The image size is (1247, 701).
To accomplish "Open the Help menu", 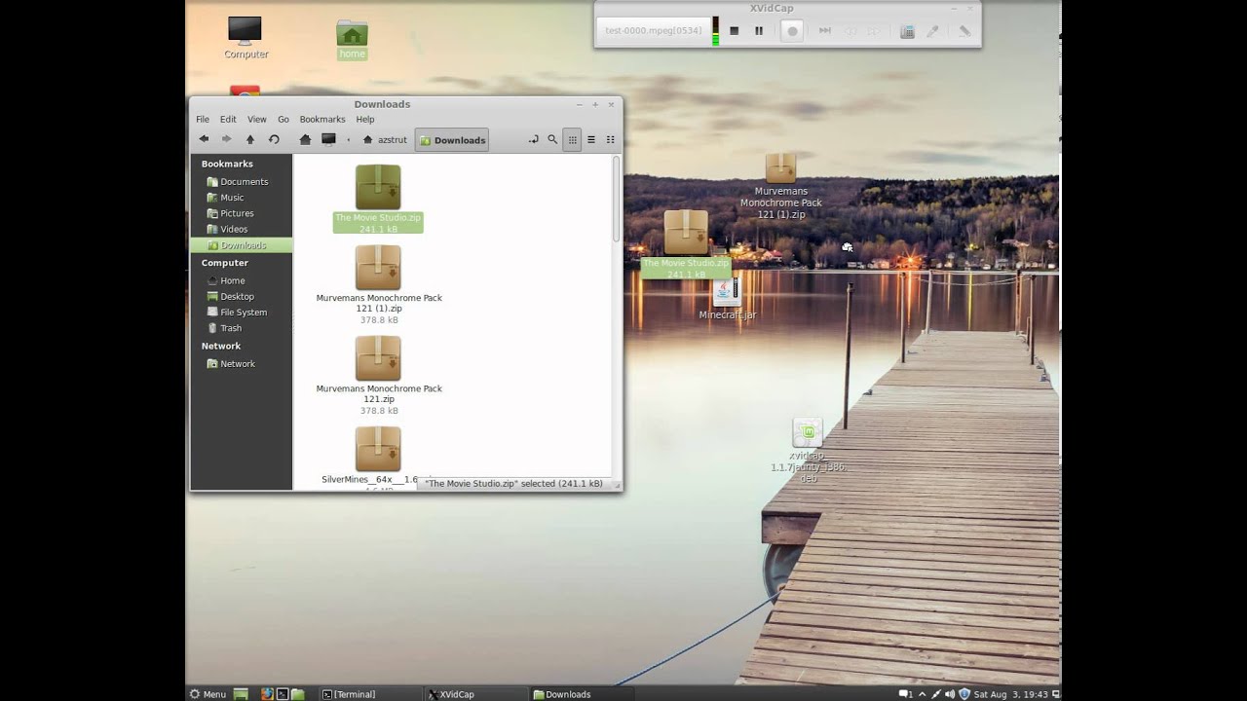I will [365, 119].
